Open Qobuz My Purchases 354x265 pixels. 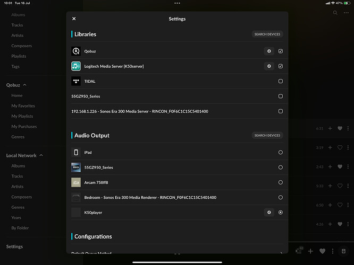click(x=24, y=127)
